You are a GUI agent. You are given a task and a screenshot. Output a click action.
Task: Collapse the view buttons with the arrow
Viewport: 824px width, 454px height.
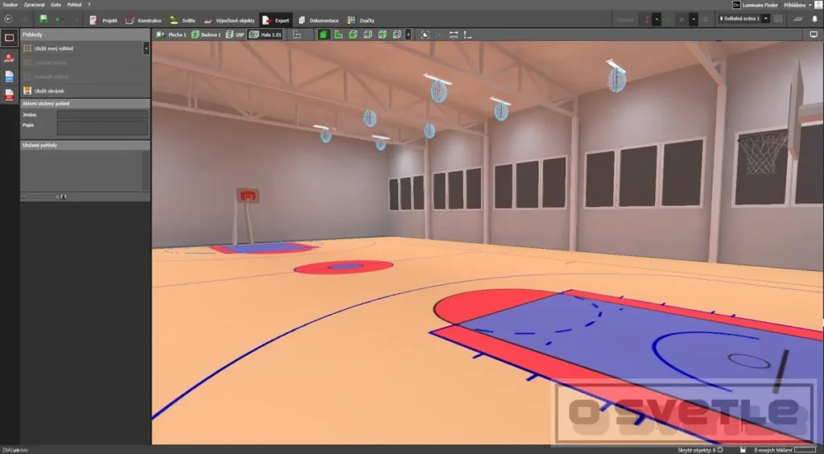[408, 35]
